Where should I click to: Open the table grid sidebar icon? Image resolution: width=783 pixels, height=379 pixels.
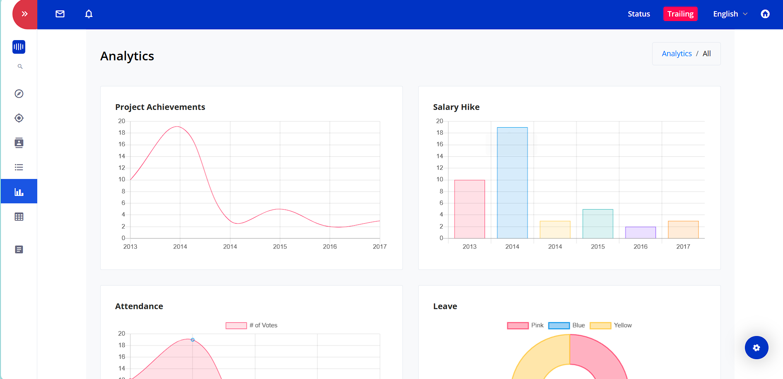point(19,217)
